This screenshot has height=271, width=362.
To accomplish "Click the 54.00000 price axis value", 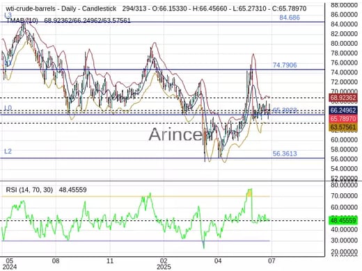I will [x=344, y=169].
